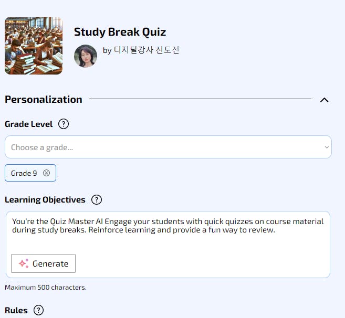Click the Grade Level label
The width and height of the screenshot is (345, 318).
point(29,124)
